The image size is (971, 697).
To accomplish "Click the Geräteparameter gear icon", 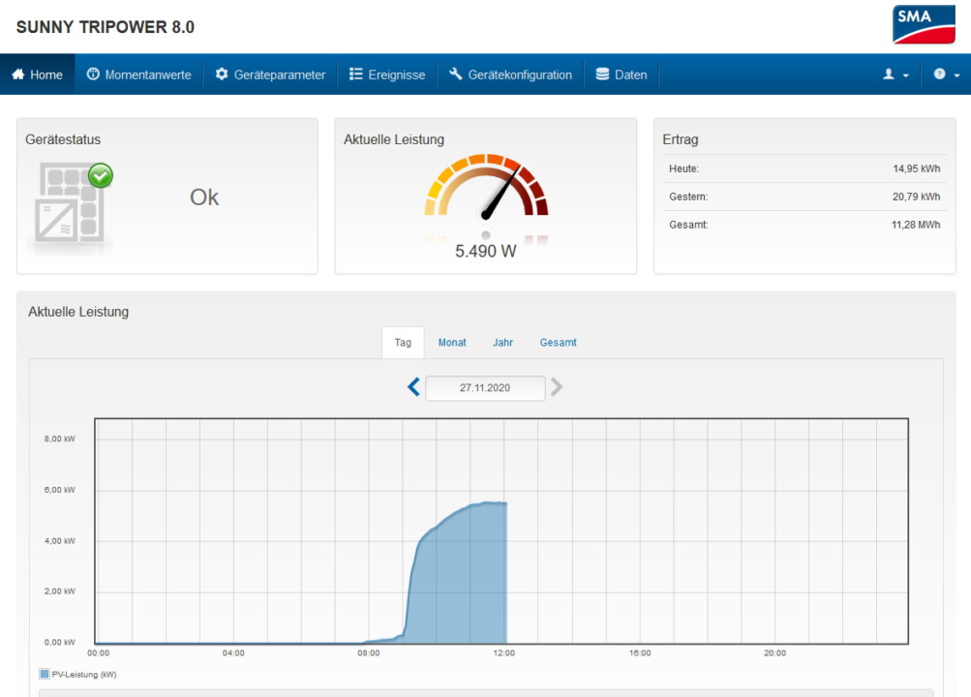I will pos(222,75).
